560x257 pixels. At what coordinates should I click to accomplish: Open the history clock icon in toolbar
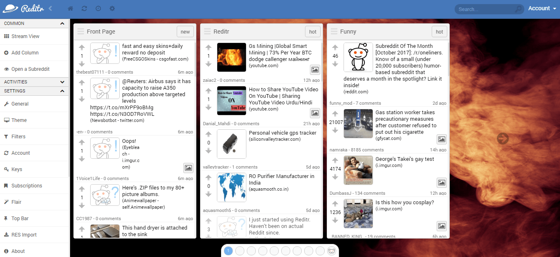(x=98, y=8)
